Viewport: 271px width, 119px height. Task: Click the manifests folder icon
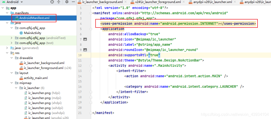pos(12,13)
